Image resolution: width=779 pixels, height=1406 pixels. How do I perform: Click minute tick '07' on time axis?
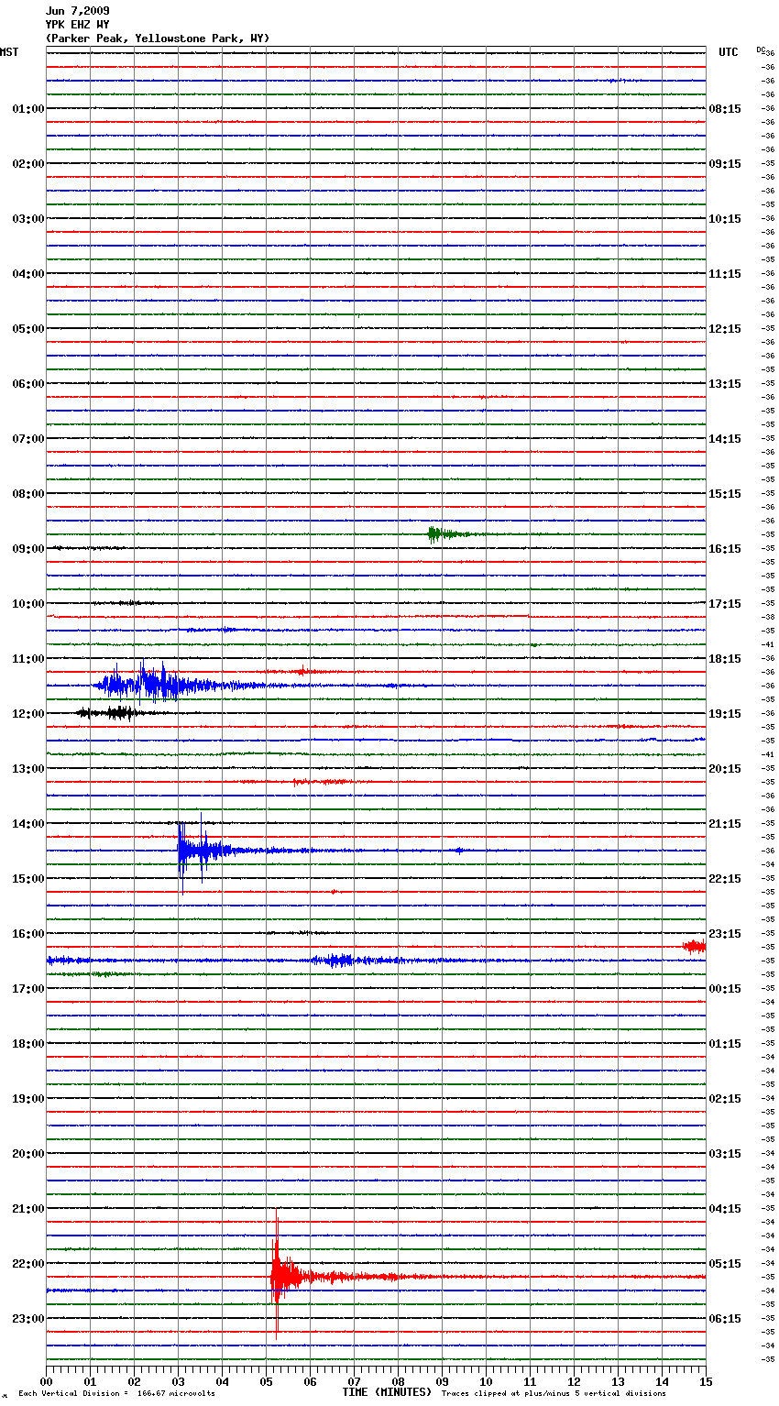pos(354,1381)
